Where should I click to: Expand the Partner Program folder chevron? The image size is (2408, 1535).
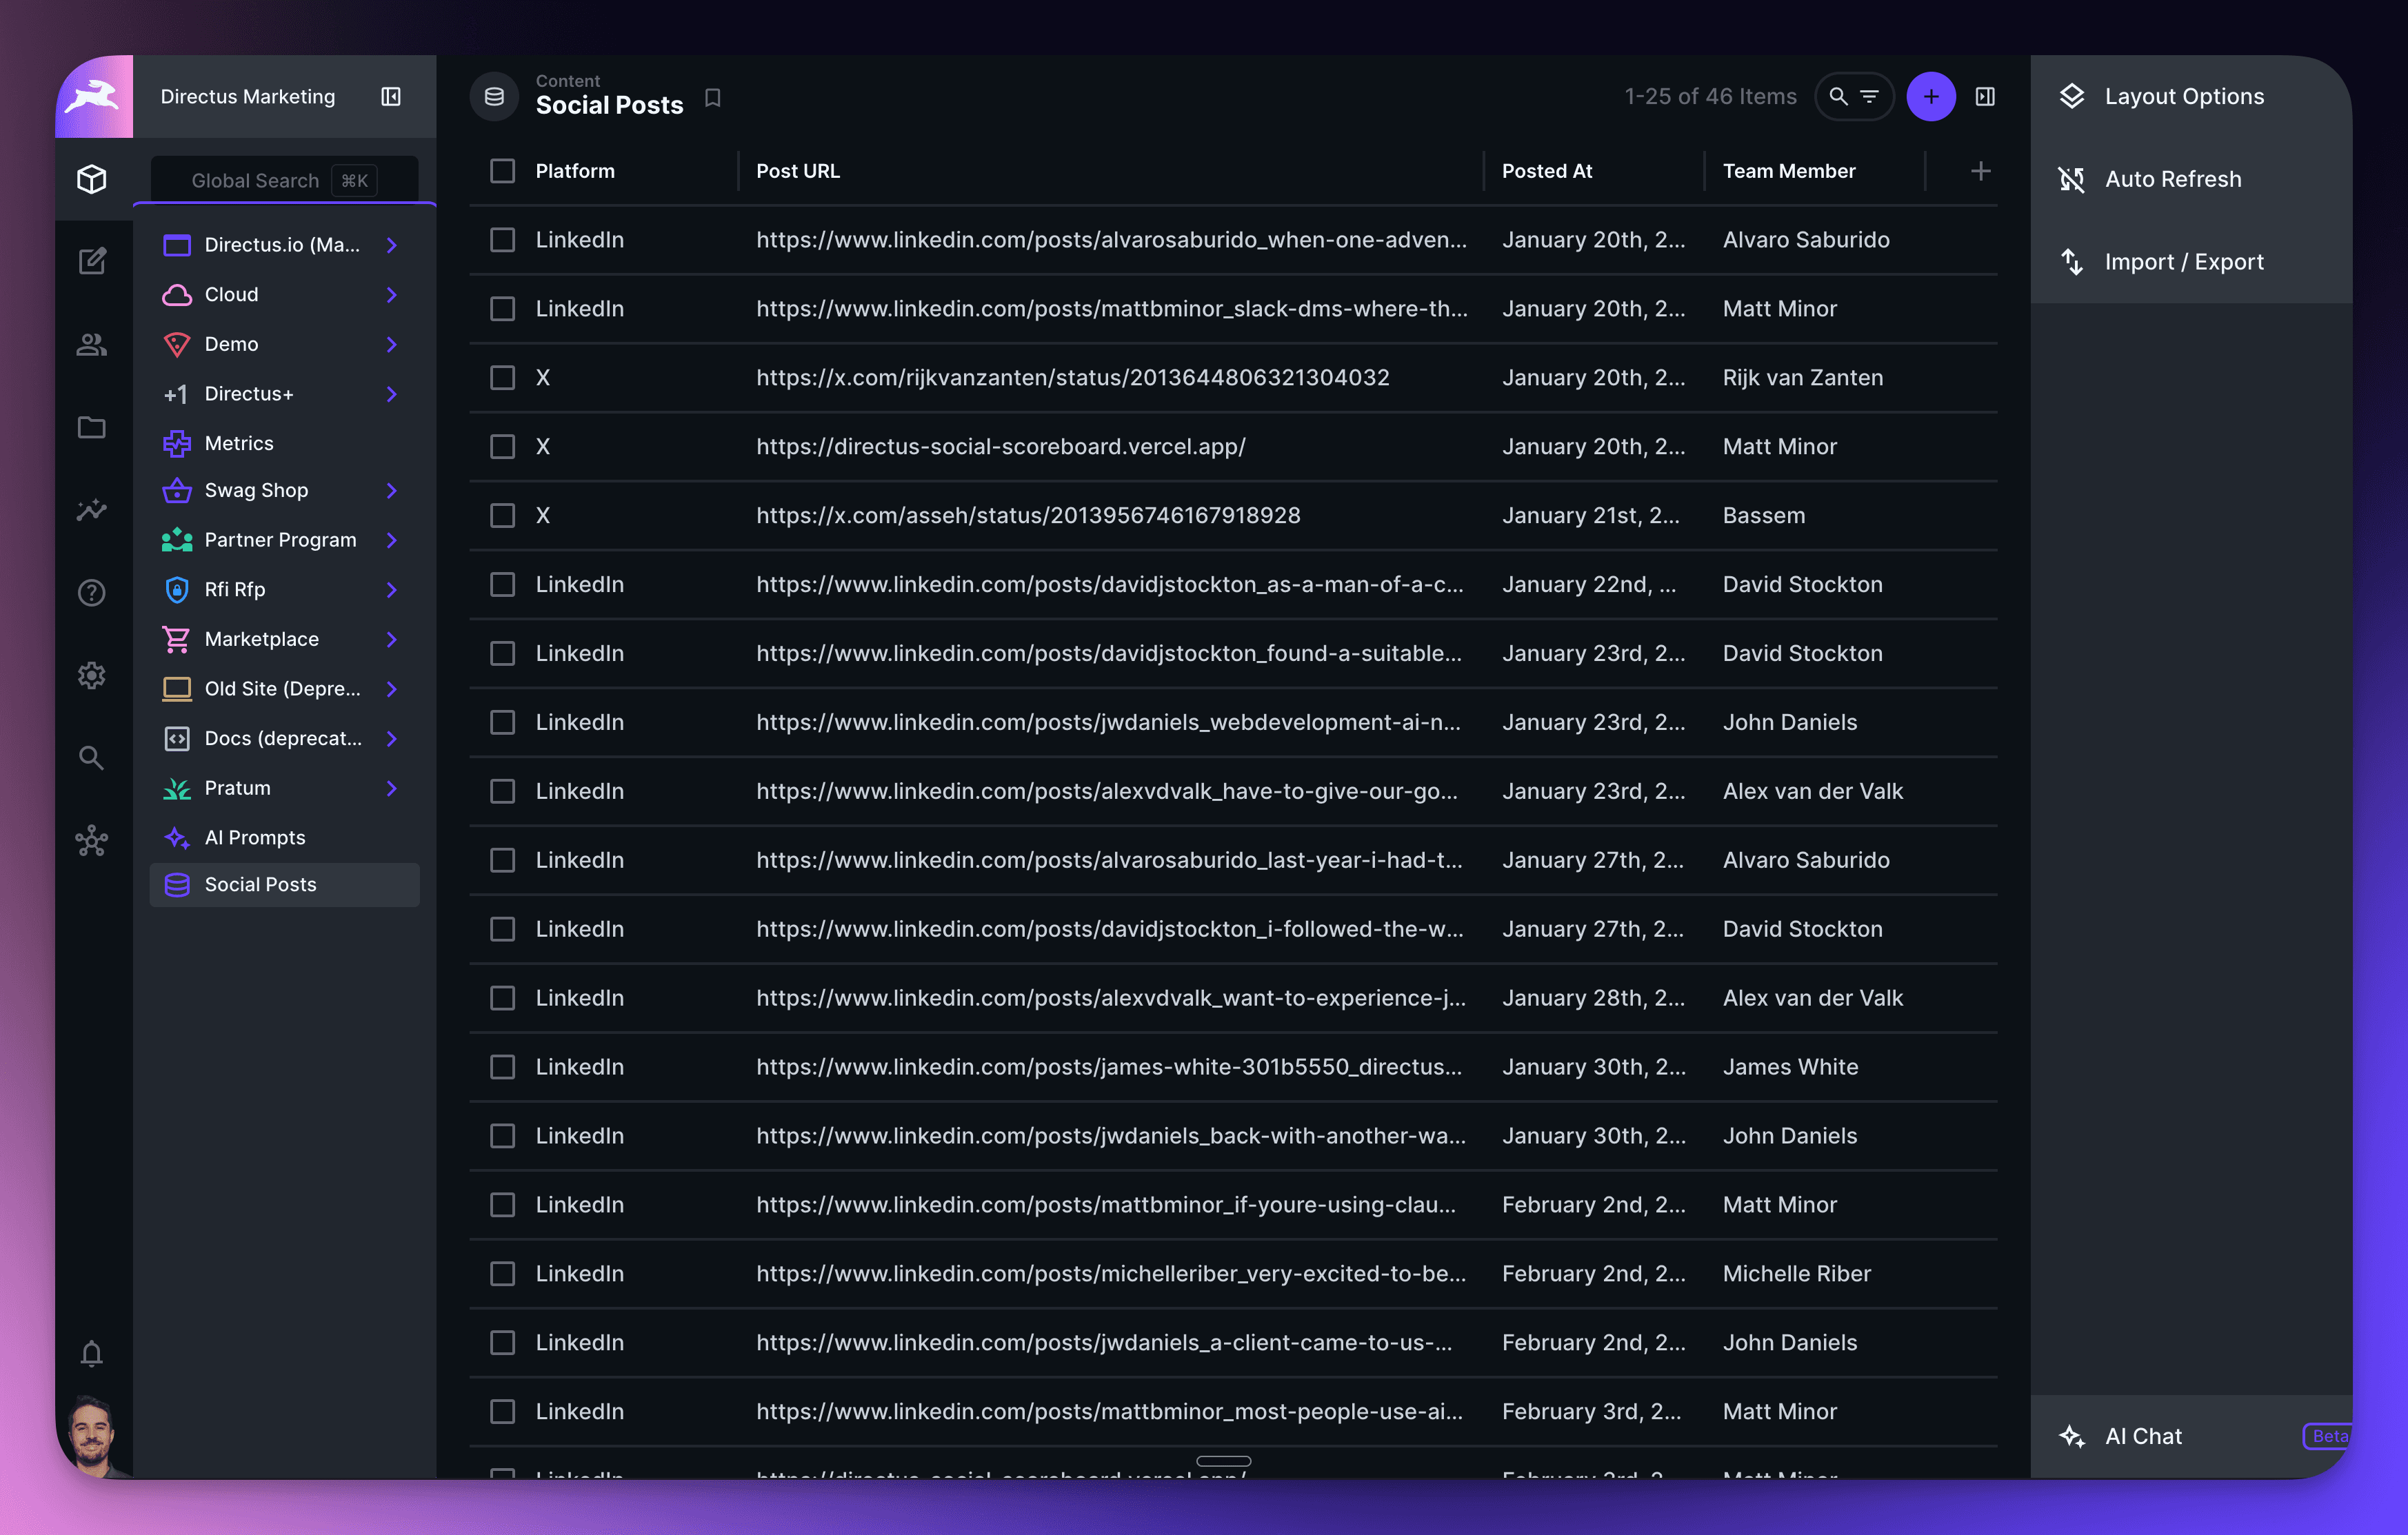tap(392, 540)
